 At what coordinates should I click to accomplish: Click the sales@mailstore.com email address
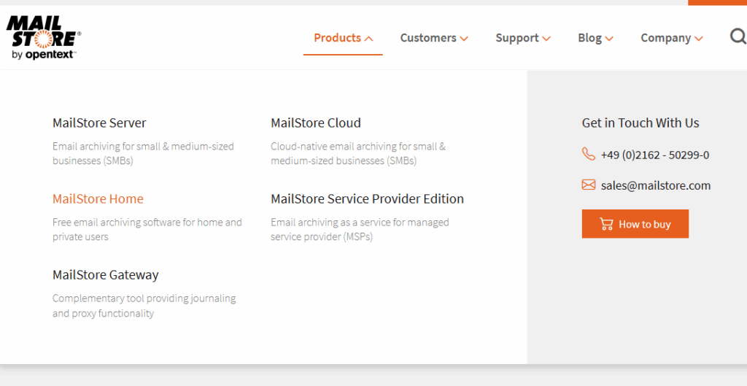click(656, 185)
